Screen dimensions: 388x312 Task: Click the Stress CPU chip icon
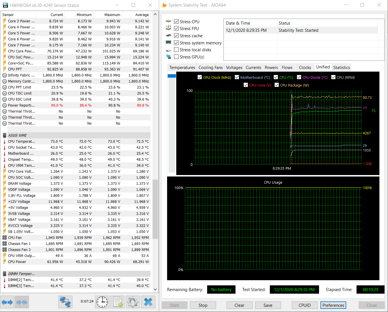tap(168, 21)
